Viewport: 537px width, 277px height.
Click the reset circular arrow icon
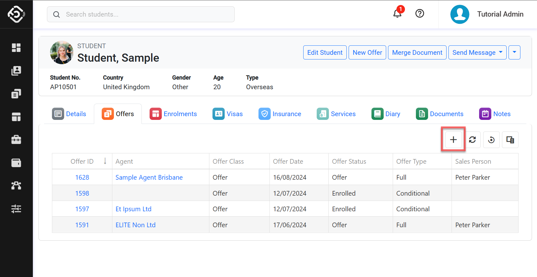[491, 140]
